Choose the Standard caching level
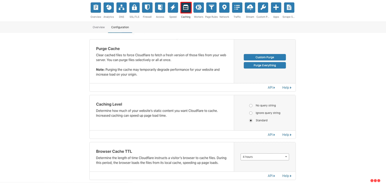The height and width of the screenshot is (183, 386). (x=251, y=121)
